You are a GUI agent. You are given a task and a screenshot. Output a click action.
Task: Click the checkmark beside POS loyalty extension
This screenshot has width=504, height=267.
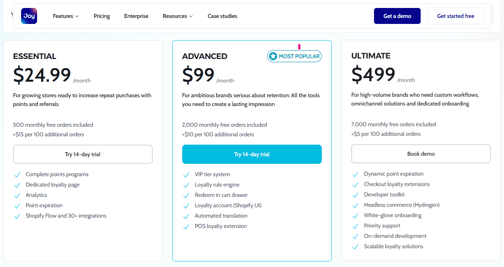pyautogui.click(x=186, y=226)
